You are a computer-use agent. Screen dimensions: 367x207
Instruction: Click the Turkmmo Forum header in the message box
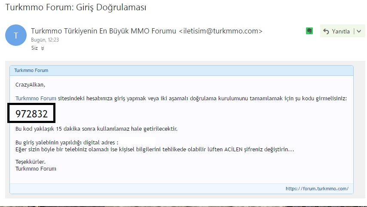click(31, 70)
